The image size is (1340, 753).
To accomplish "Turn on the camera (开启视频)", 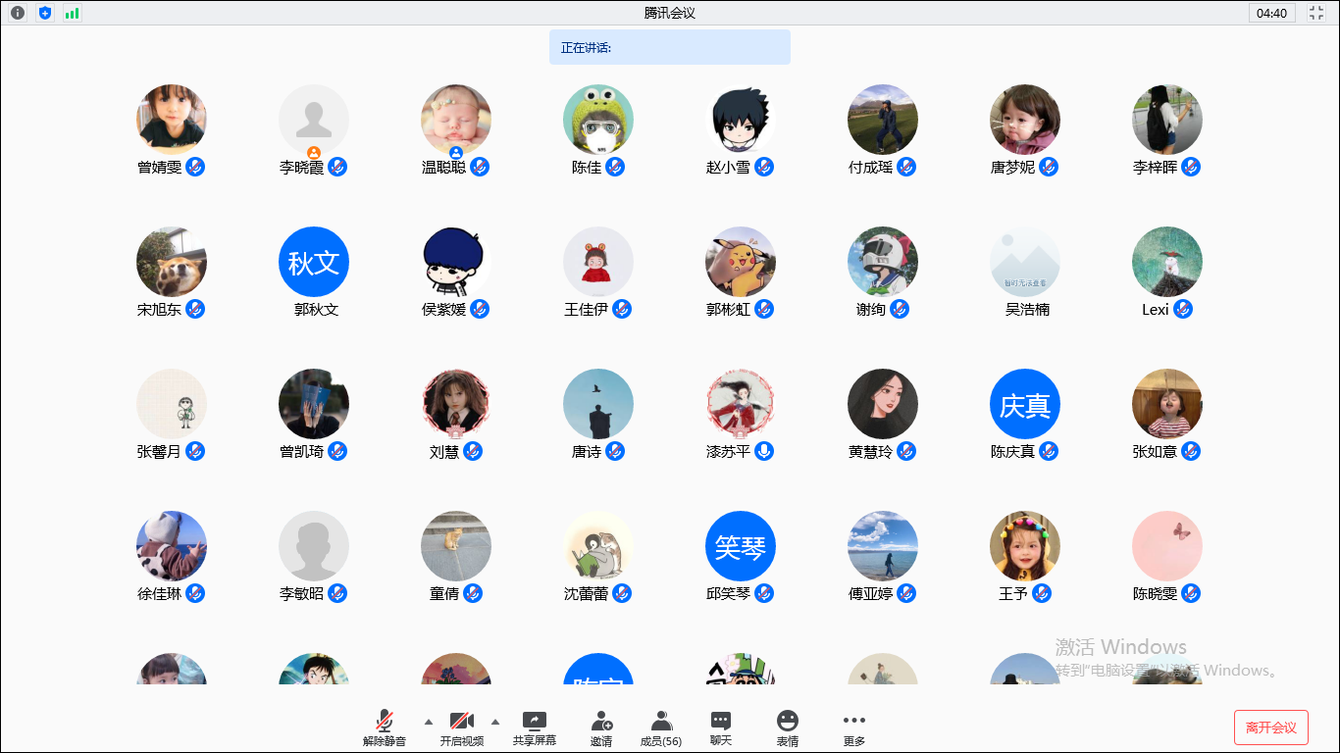I will coord(461,728).
